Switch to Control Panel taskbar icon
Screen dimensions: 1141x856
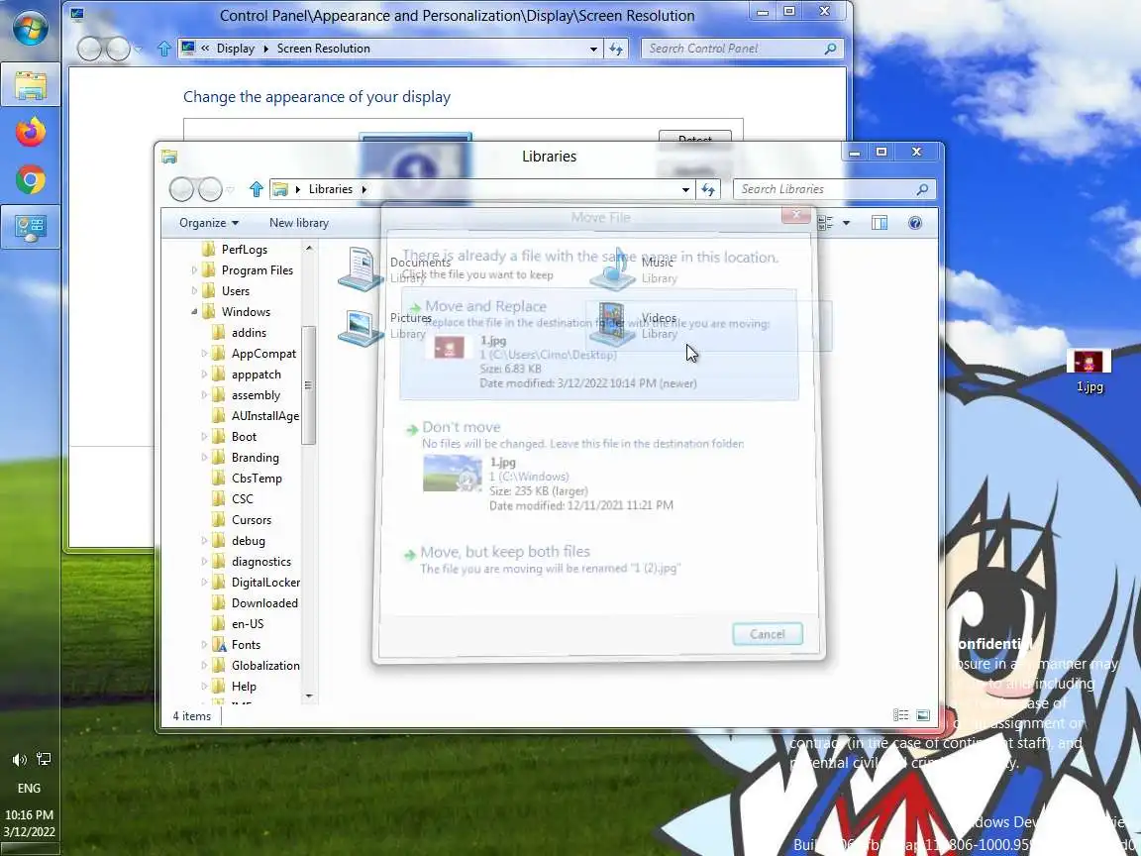coord(30,227)
